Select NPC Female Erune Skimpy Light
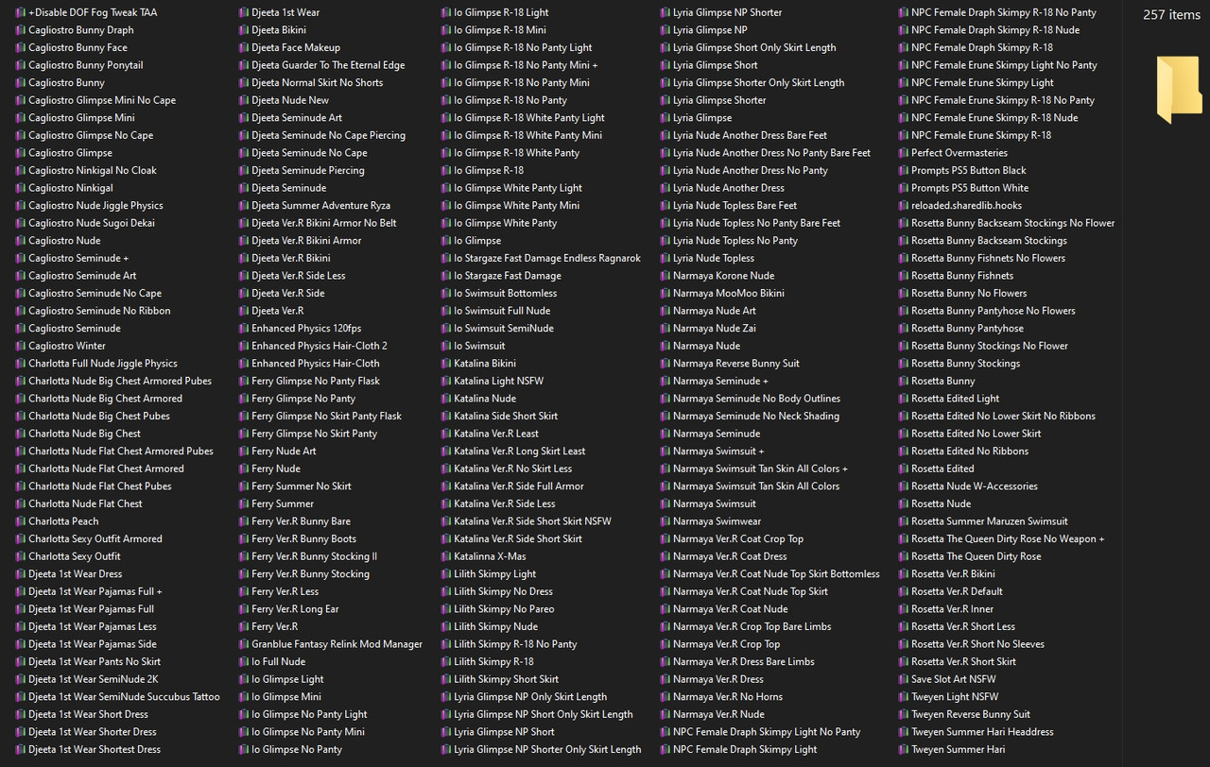Screen dimensions: 1210x767 (982, 82)
